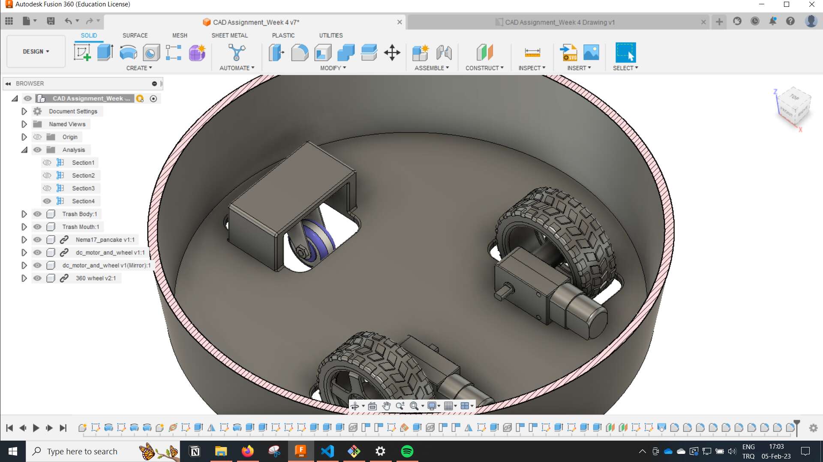
Task: Collapse the Analysis folder
Action: [x=24, y=150]
